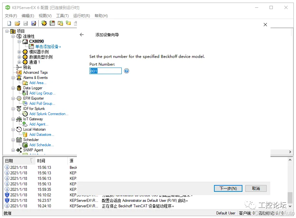
Task: Click the help icon next to Port Number
Action: coord(127,71)
